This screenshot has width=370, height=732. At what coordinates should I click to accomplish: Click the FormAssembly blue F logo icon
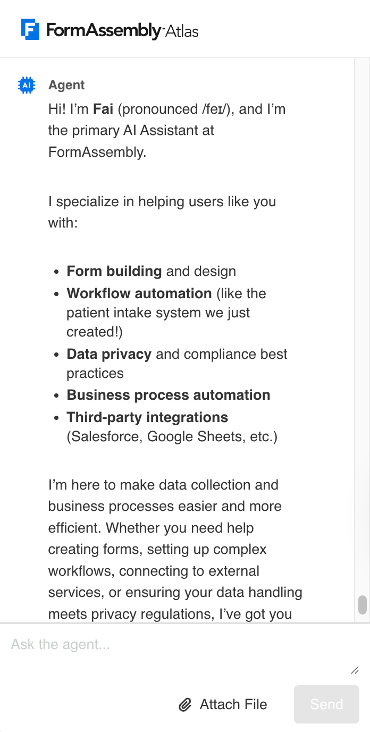coord(30,30)
